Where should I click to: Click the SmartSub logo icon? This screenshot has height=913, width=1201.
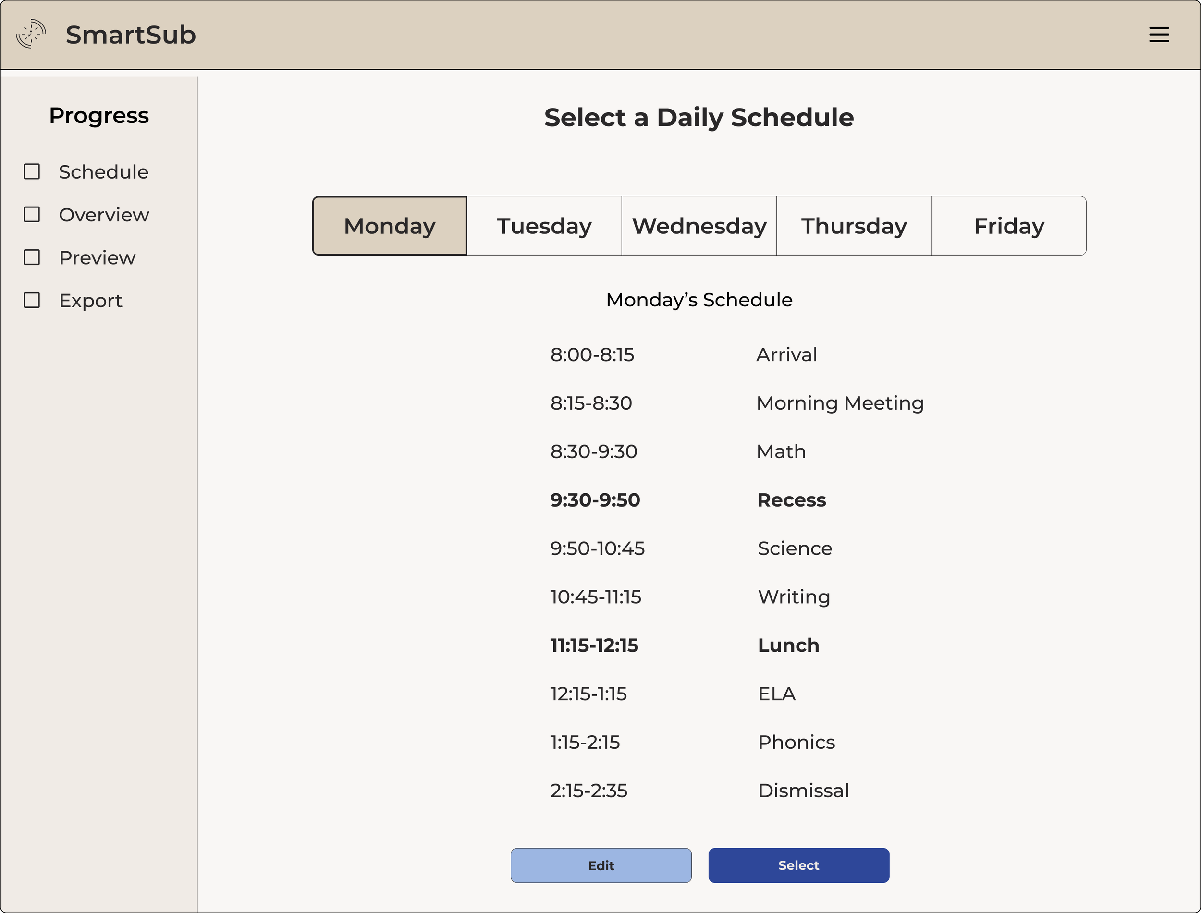pyautogui.click(x=31, y=34)
